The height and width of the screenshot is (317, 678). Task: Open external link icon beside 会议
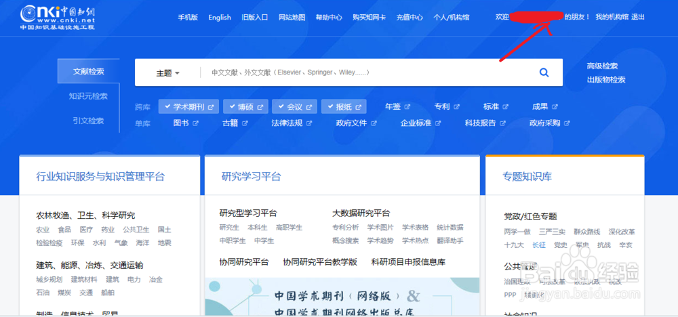click(309, 106)
